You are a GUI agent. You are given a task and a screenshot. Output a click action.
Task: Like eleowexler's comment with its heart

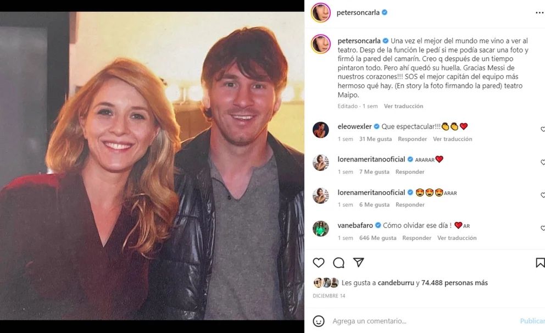542,130
